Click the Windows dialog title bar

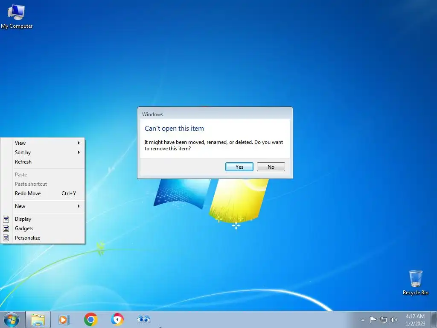(x=215, y=114)
